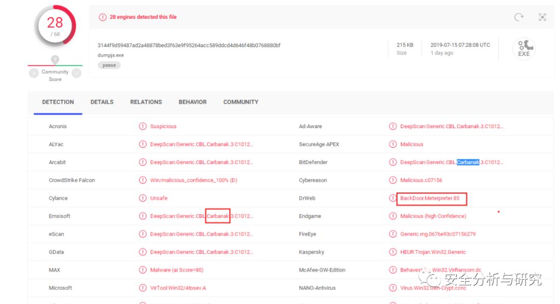Click warning icon in SecureAge APEX row
This screenshot has width=560, height=304.
pyautogui.click(x=393, y=144)
